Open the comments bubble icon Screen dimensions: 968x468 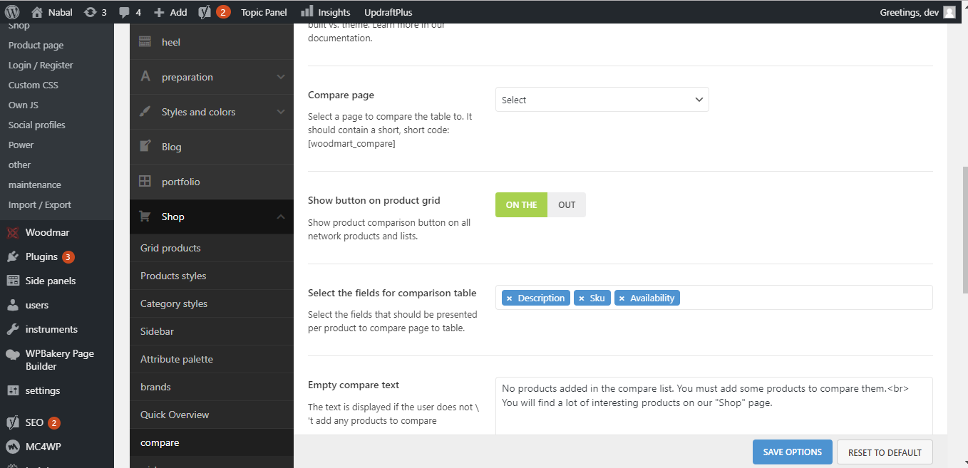pos(125,12)
